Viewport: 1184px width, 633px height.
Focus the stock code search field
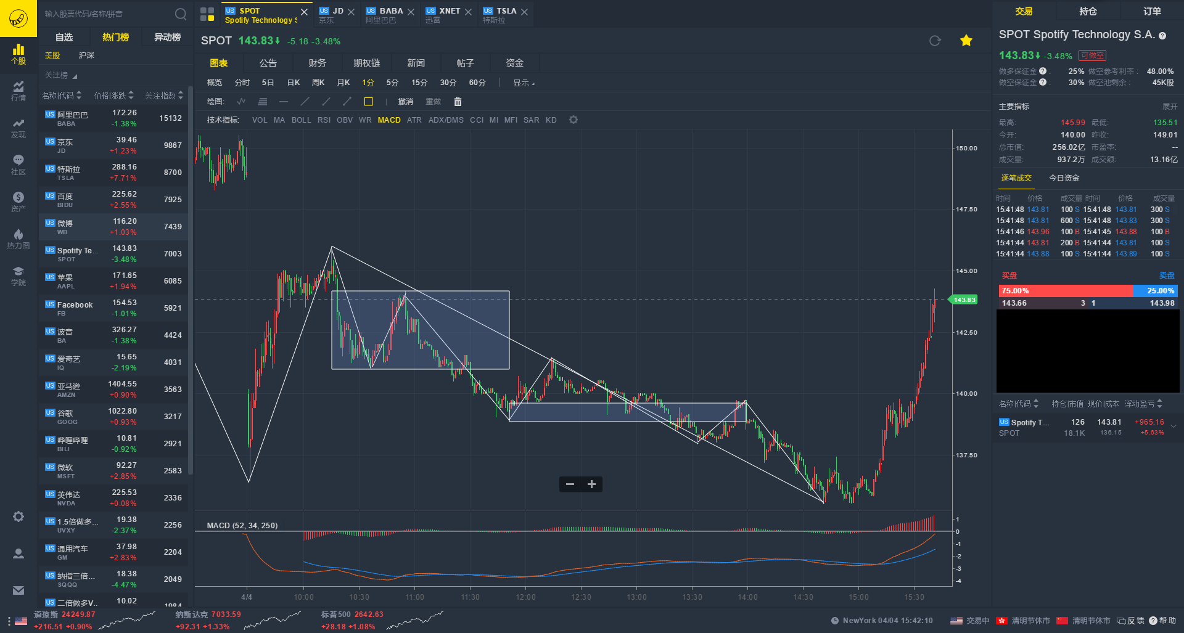point(108,14)
